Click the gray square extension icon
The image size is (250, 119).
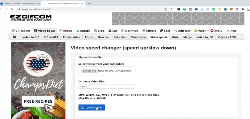[x=190, y=9]
